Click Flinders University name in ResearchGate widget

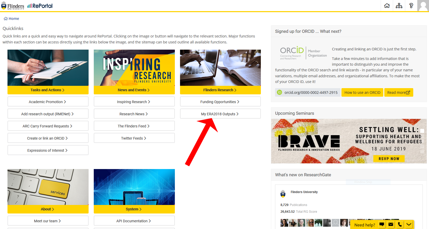pos(304,192)
